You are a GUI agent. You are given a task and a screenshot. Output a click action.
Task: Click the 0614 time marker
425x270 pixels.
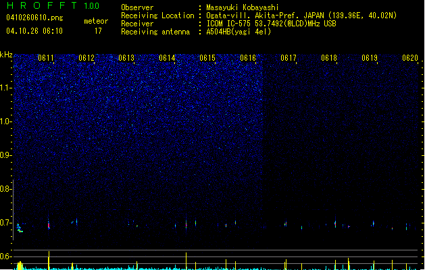[167, 57]
